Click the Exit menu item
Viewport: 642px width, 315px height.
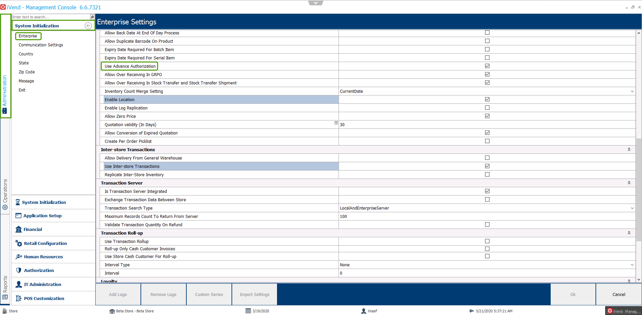point(22,90)
